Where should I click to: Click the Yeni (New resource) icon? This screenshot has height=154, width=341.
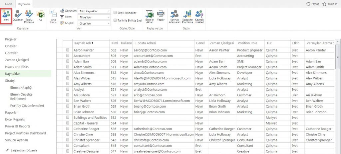(x=6, y=16)
